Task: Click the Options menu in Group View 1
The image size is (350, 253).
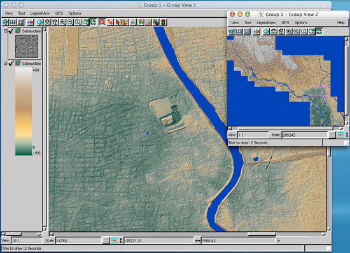Action: click(x=74, y=13)
